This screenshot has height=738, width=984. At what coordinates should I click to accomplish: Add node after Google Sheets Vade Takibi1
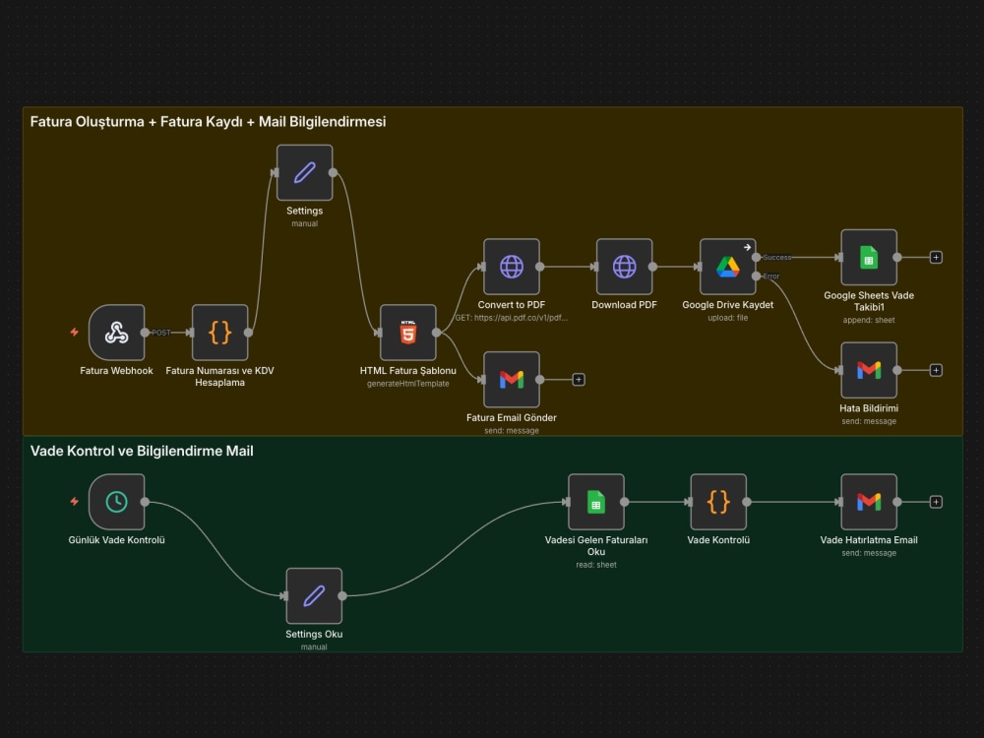click(936, 257)
